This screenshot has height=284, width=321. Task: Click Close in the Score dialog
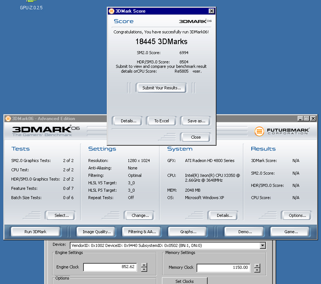tap(195, 137)
